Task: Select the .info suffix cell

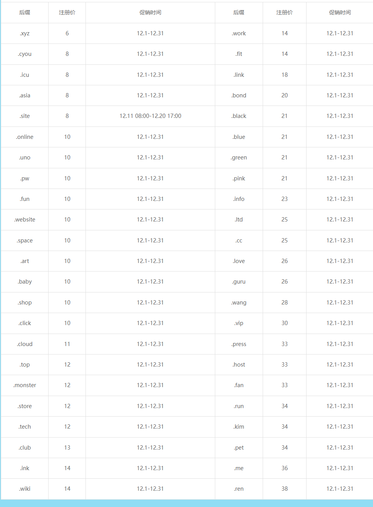Action: (239, 199)
